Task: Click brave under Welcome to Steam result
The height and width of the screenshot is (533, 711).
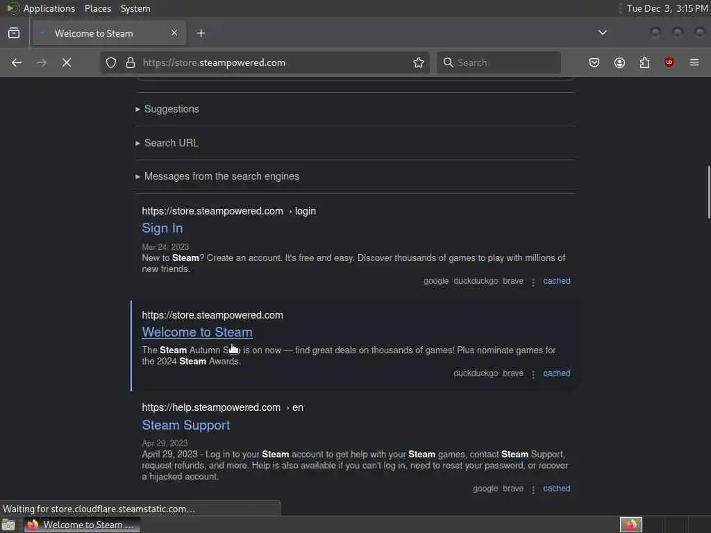Action: (513, 373)
